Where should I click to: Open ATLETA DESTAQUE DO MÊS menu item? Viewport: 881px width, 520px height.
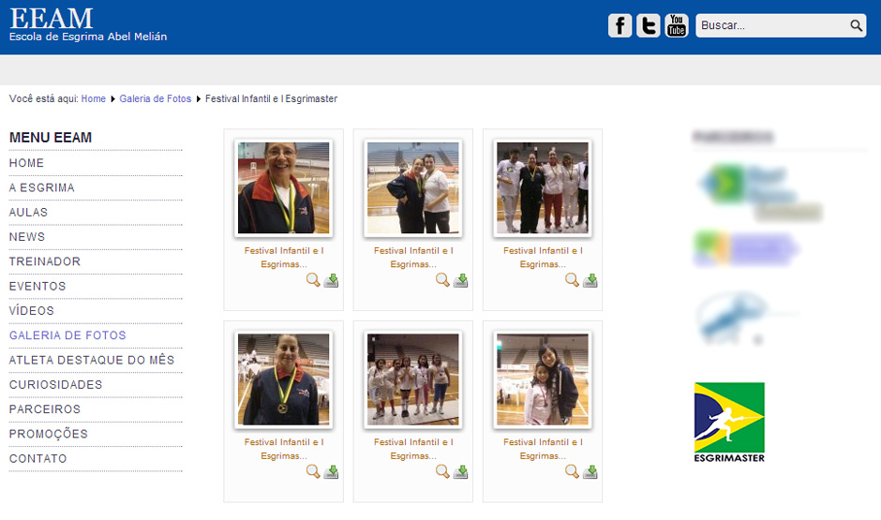[x=92, y=360]
